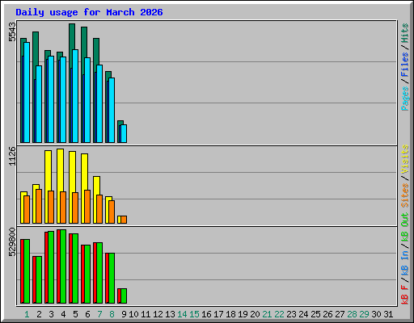Click the "Visits" legend label
This screenshot has width=414, height=323.
(x=404, y=159)
